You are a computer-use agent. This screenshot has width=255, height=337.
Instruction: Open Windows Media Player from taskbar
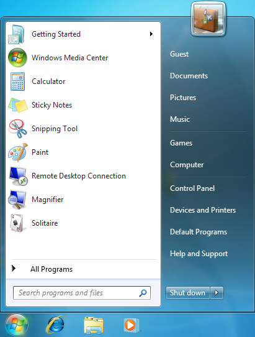[x=132, y=325]
